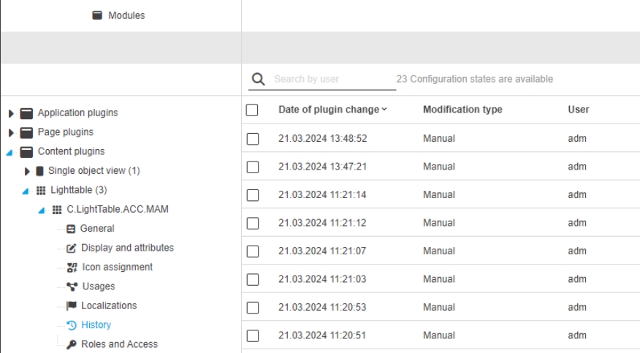Click the Usages tree icon
The height and width of the screenshot is (353, 640).
point(72,286)
